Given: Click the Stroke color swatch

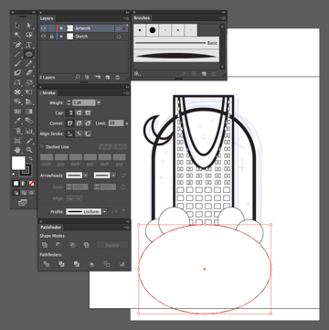Looking at the screenshot, I should click(26, 170).
